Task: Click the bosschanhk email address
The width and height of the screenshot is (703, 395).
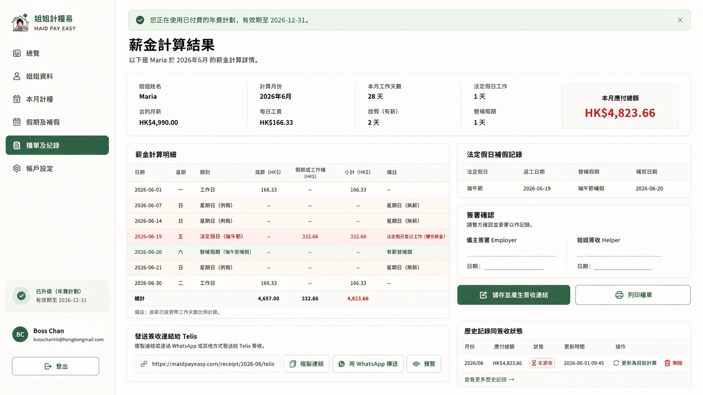Action: click(x=69, y=340)
